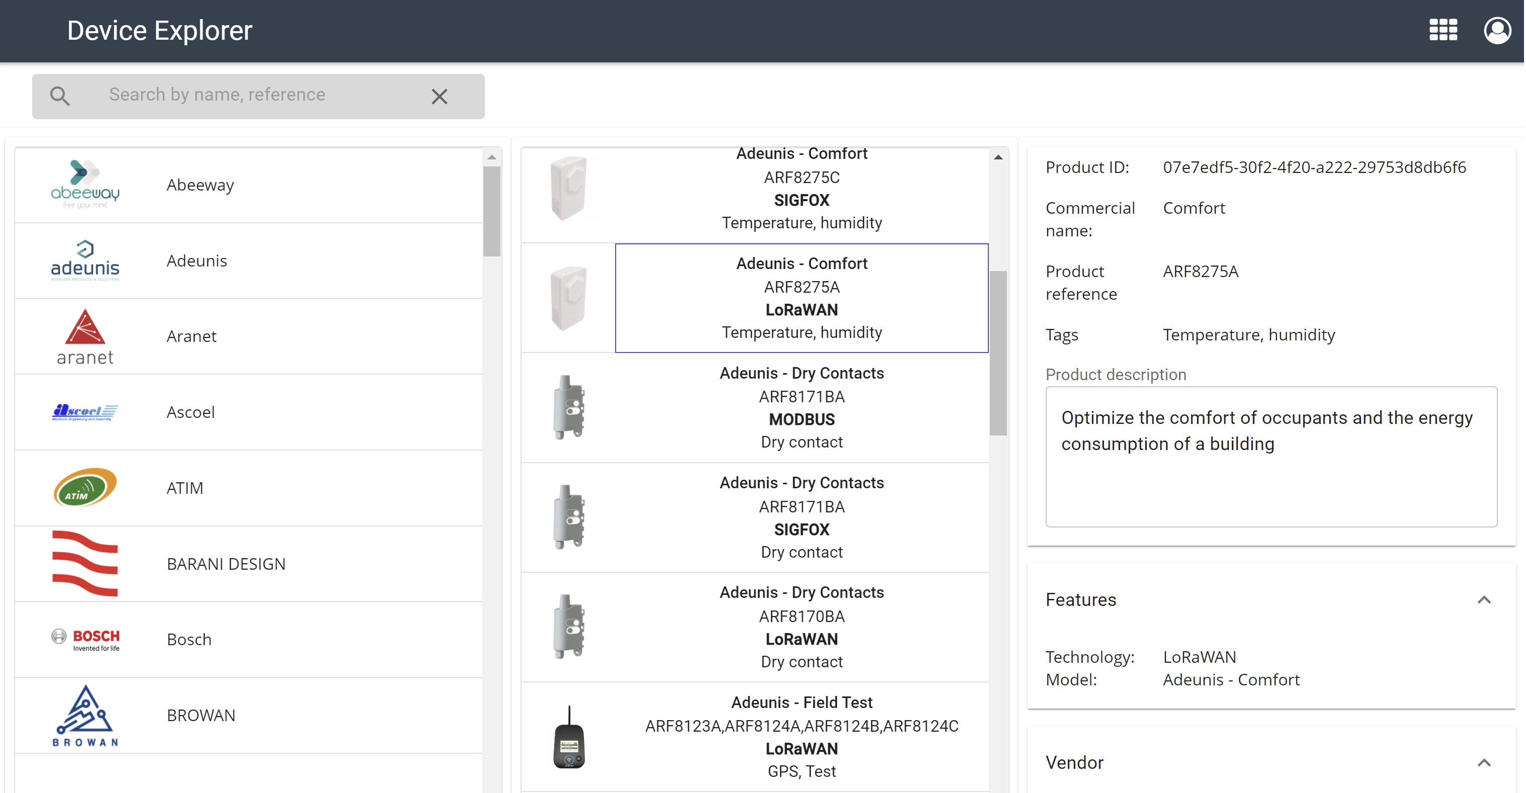Clear the search field with the X button
The height and width of the screenshot is (793, 1526).
[x=439, y=96]
